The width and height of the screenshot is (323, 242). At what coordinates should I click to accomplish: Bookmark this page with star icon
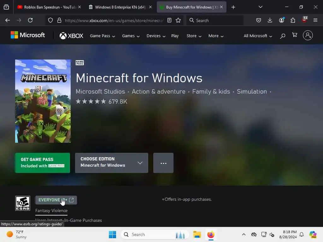point(179,20)
